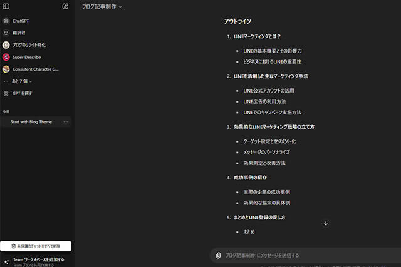401x267 pixels.
Task: Click Teamワークスペースを追加する link
Action: (x=38, y=259)
